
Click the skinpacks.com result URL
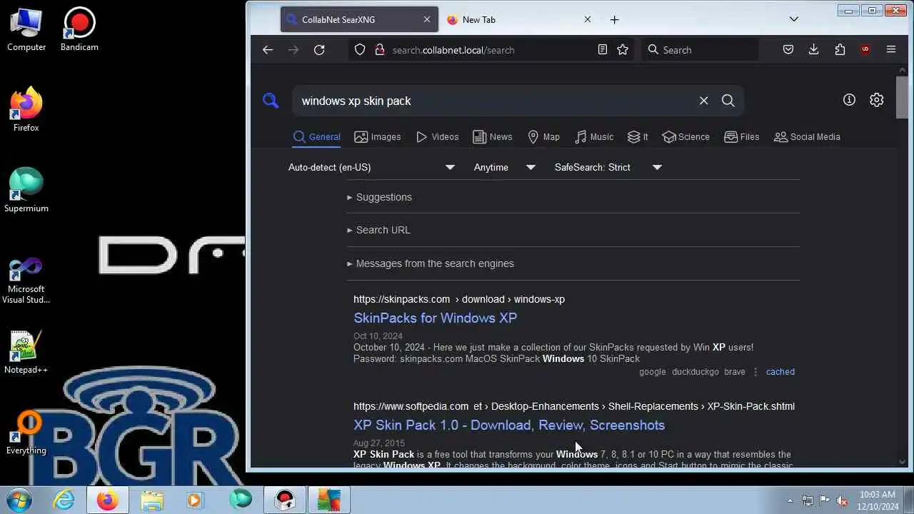[x=459, y=299]
